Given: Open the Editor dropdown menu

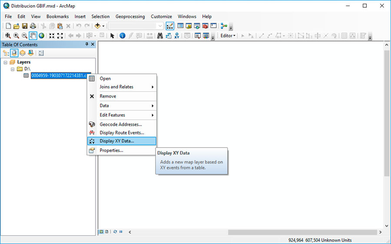Looking at the screenshot, I should pyautogui.click(x=228, y=36).
